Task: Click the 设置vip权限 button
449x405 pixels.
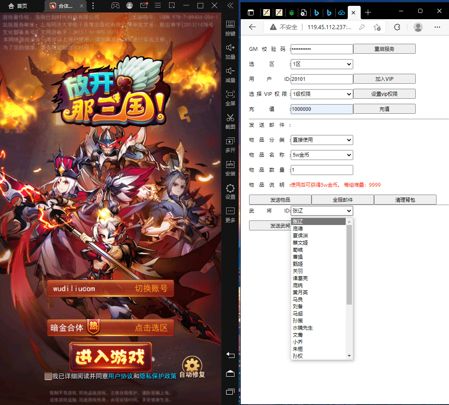Action: (x=384, y=94)
